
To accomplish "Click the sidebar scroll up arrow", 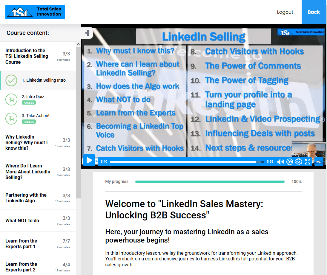I will (x=78, y=44).
